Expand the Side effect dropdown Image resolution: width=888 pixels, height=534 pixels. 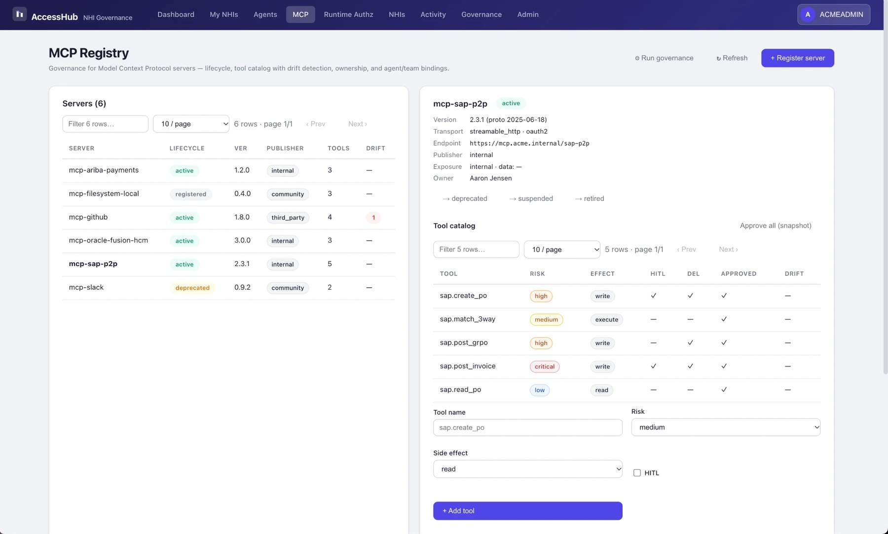(527, 469)
